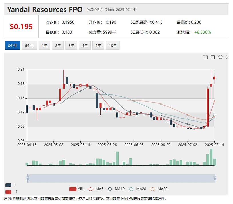Open the 4年 range tab
Image resolution: width=233 pixels, height=204 pixels.
pos(85,45)
